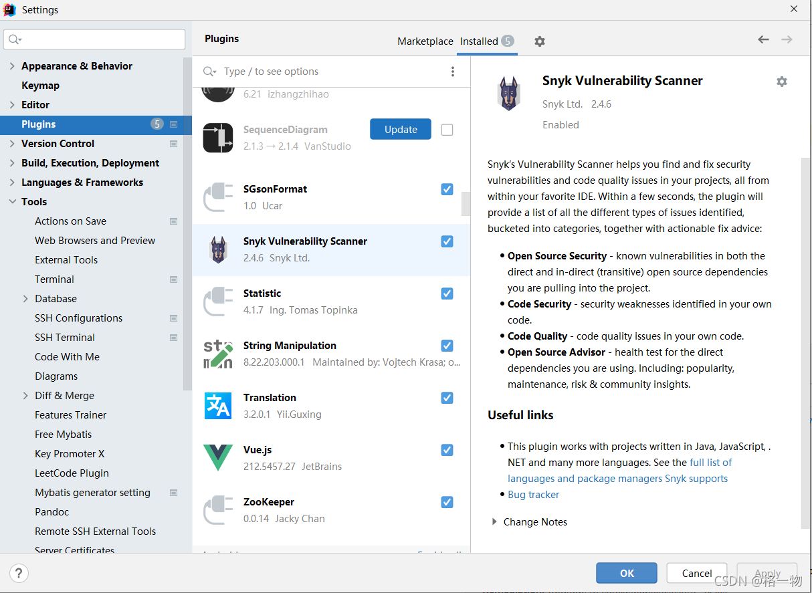Open Keymap settings page

click(x=40, y=86)
